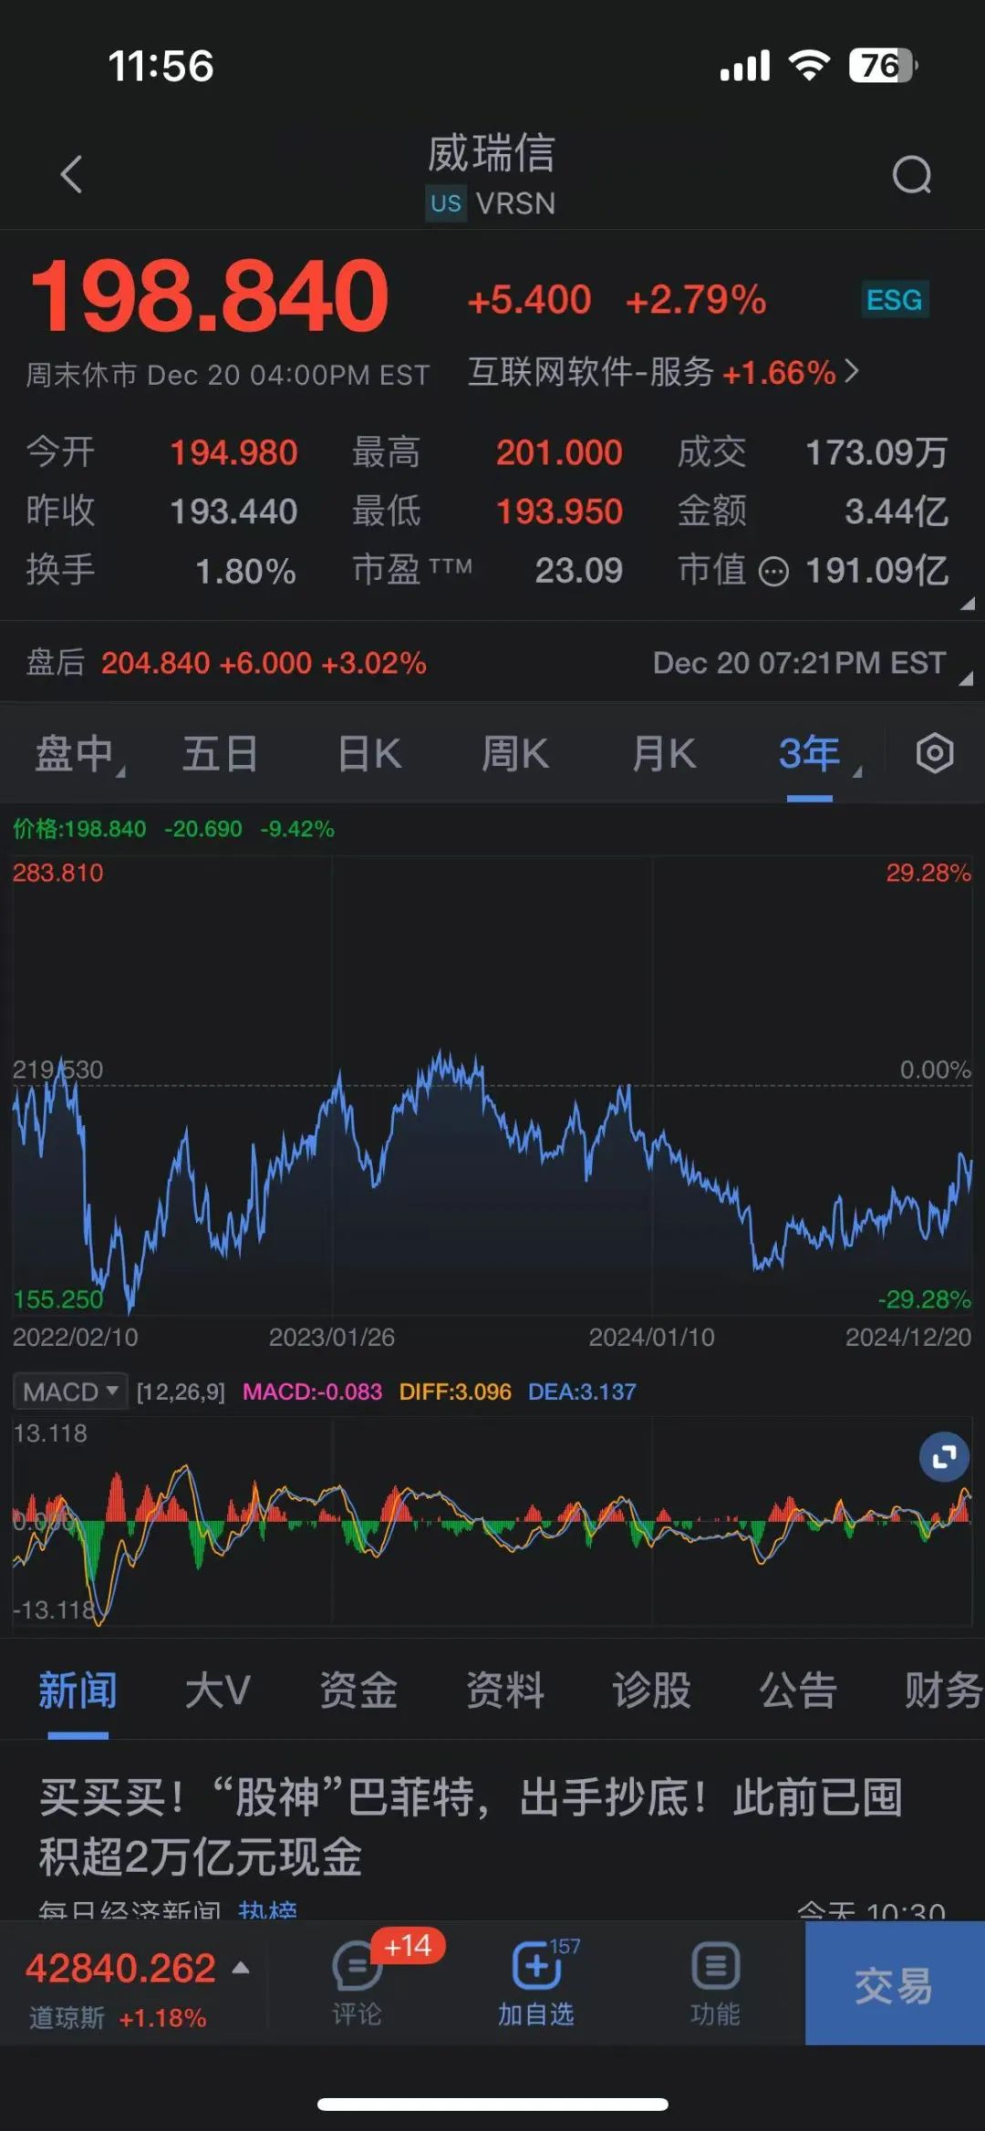Tap the 市盈 TTM value 23.09
Screen dimensions: 985x2131
[x=578, y=571]
